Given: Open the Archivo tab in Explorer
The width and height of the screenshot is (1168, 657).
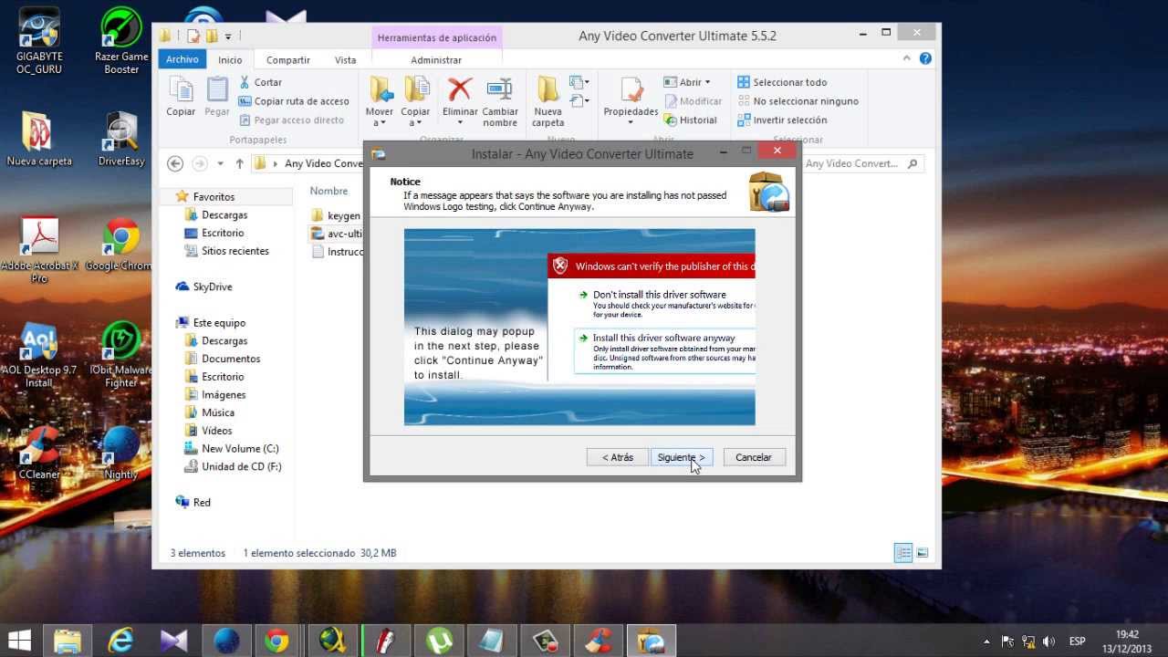Looking at the screenshot, I should pos(182,59).
